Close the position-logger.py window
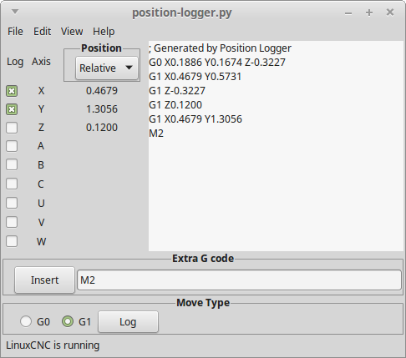 390,13
